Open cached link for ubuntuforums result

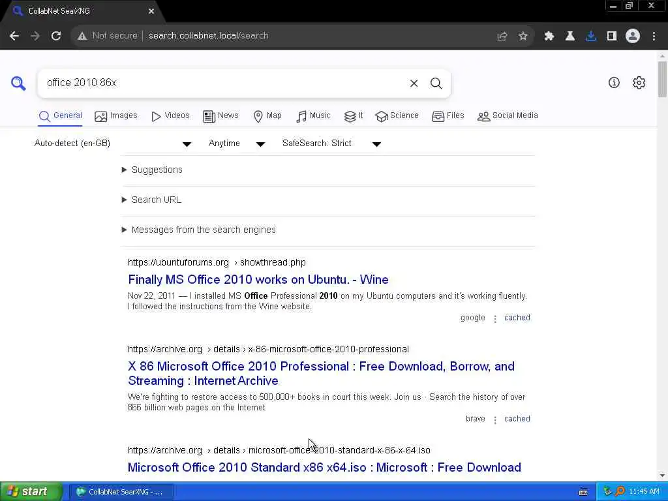(x=517, y=318)
